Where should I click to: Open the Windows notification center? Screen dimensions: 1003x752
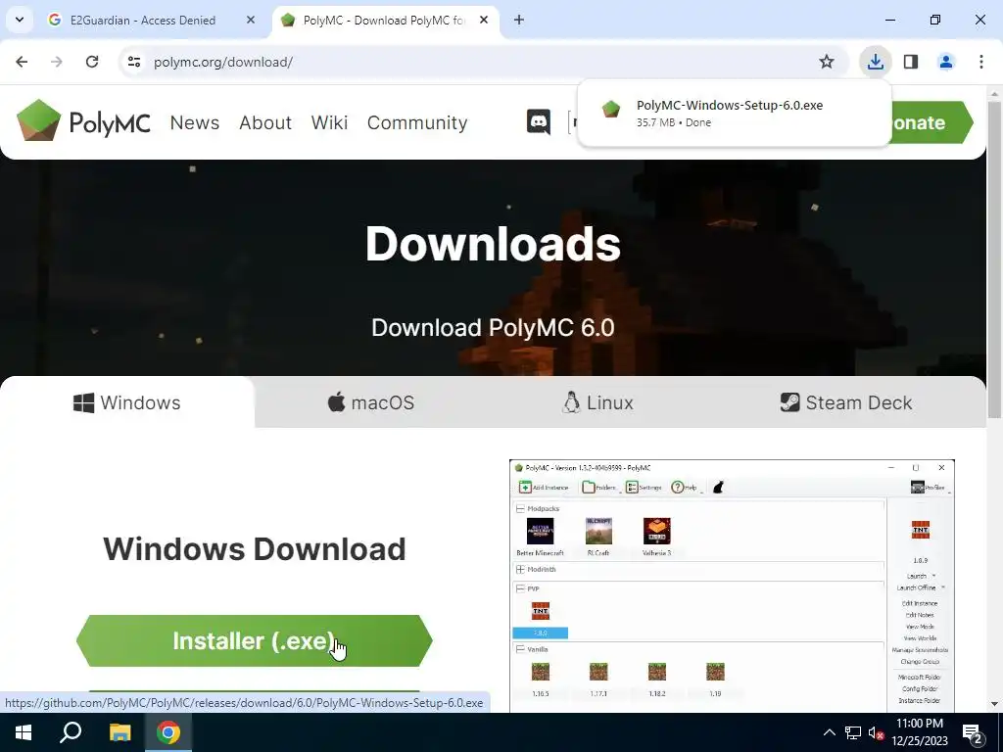point(973,733)
